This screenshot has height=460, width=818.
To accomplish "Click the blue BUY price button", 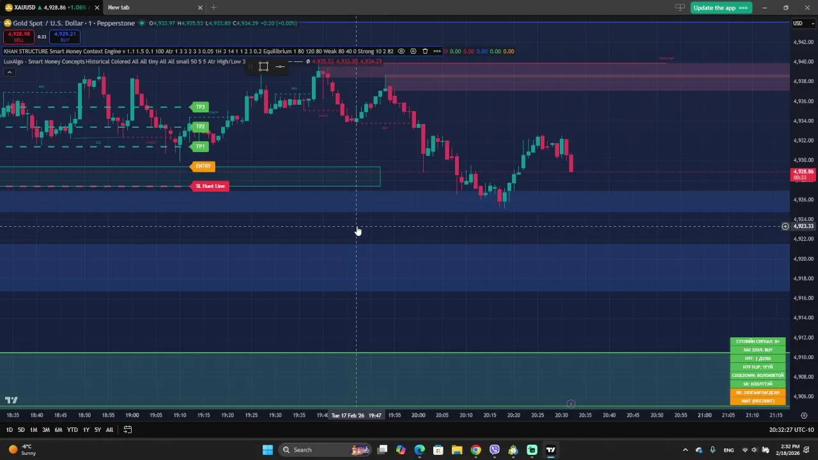I will pos(65,37).
